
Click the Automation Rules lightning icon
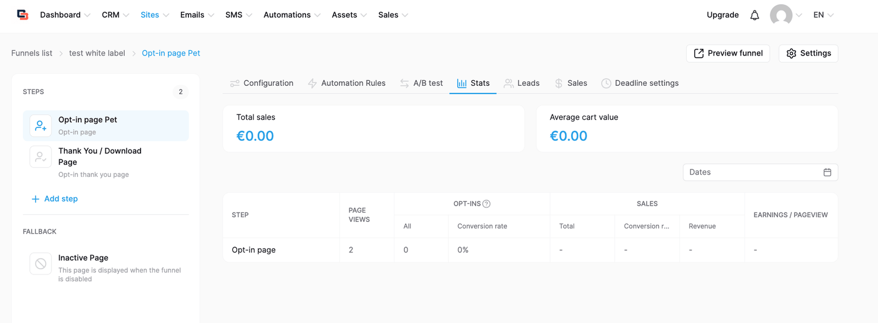click(312, 84)
